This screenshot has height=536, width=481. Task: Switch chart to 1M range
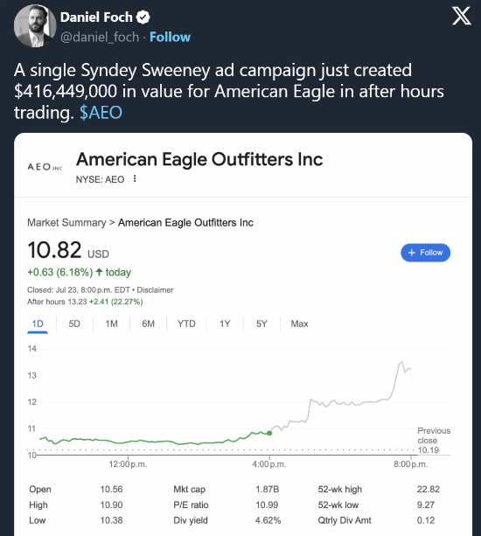[x=111, y=324]
